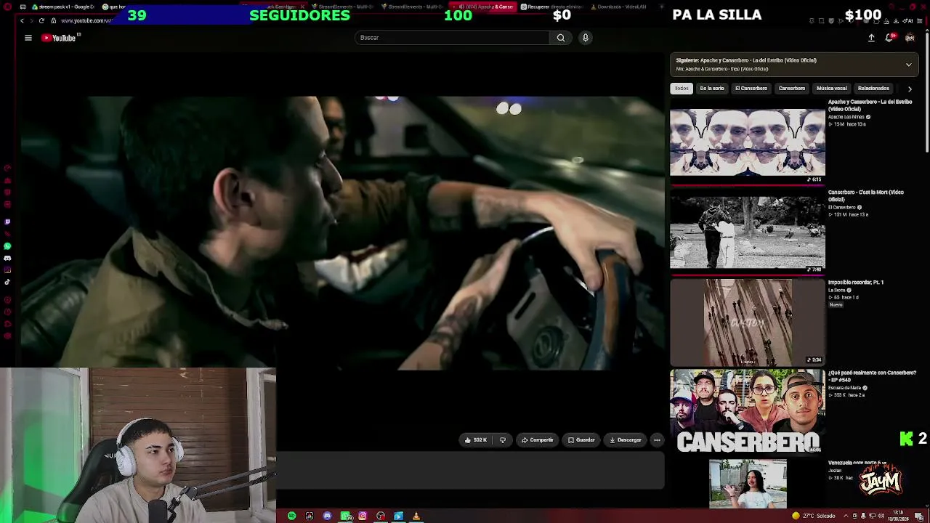This screenshot has height=523, width=930.
Task: Focus the Buscar search field
Action: (x=452, y=38)
